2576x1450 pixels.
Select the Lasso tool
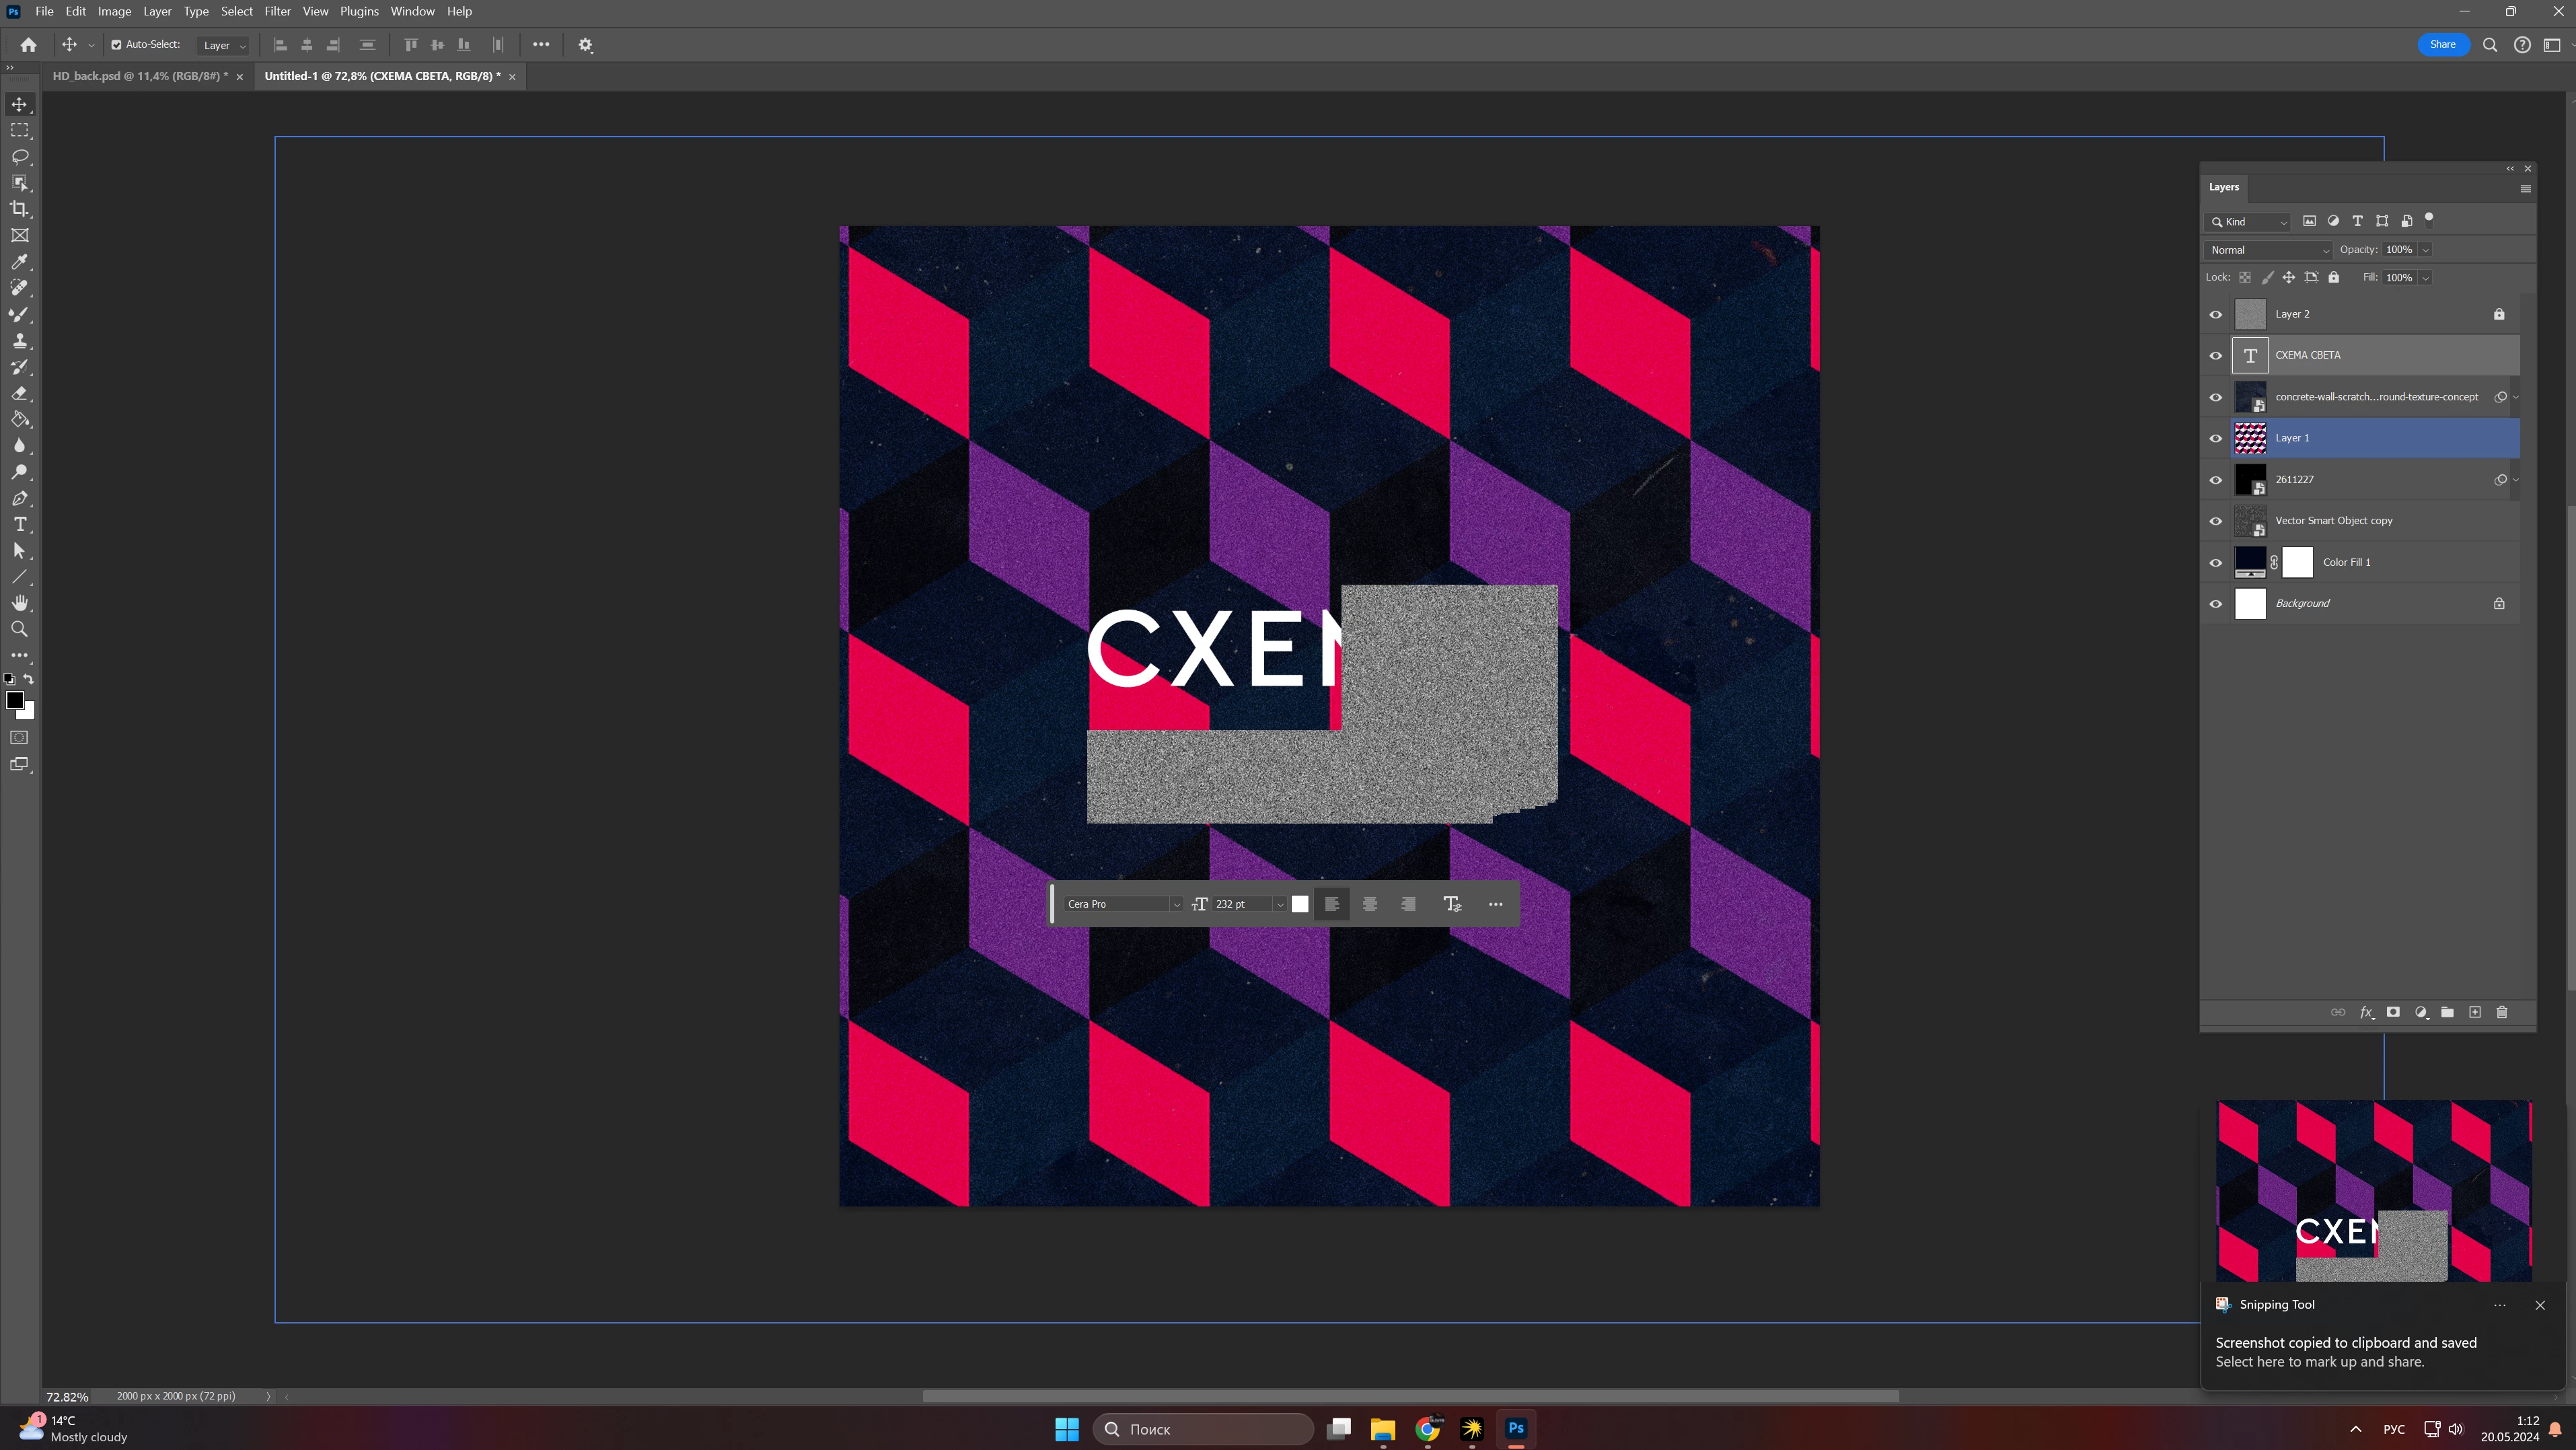(x=19, y=157)
